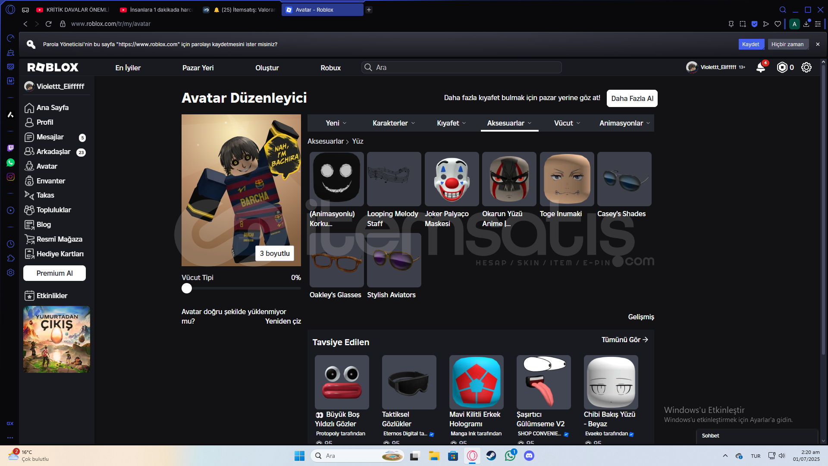Switch to the KRİTİK DAVALAR browser tab

point(73,9)
